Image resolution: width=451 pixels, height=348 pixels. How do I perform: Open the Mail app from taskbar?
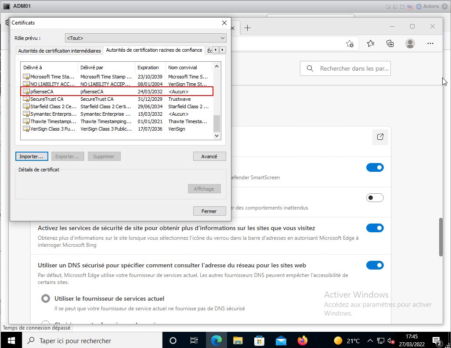pos(281,341)
